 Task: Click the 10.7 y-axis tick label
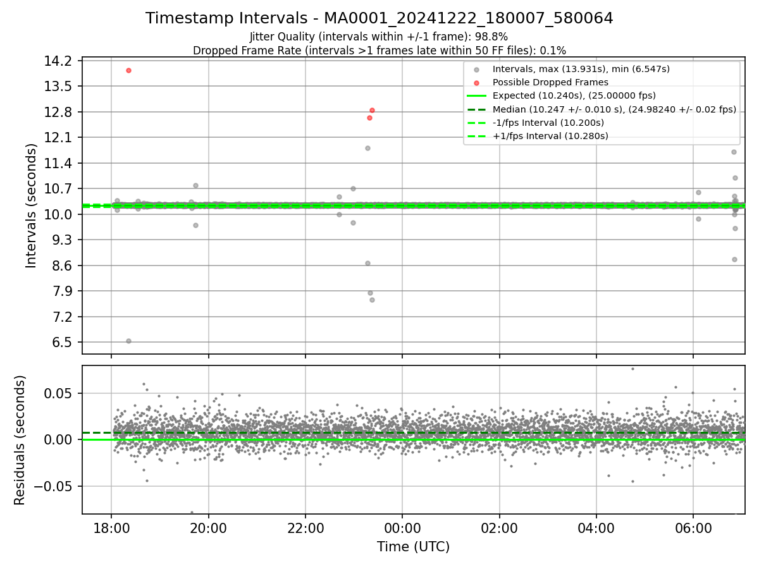58,189
